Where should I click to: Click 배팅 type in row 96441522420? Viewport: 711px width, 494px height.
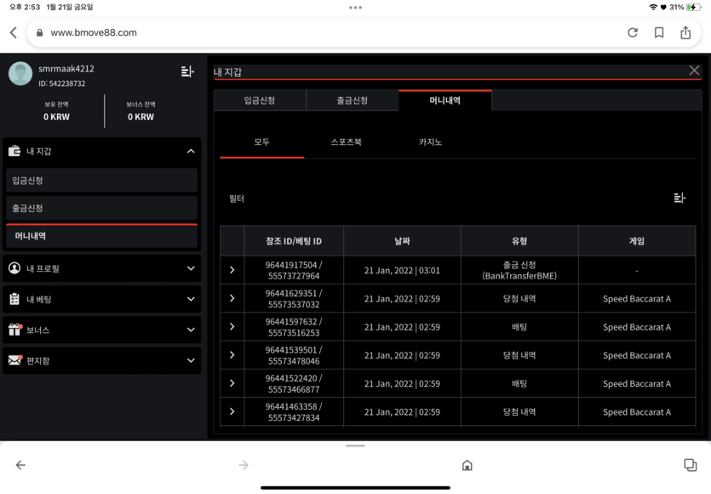(x=519, y=384)
